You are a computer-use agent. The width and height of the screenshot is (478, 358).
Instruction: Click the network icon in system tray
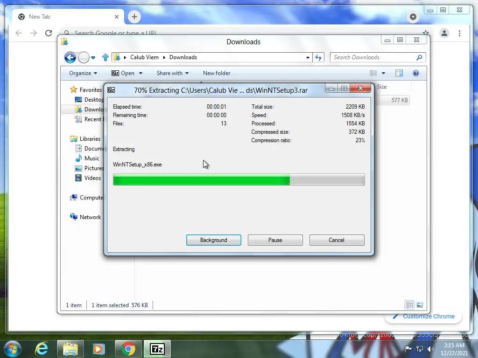pos(420,349)
